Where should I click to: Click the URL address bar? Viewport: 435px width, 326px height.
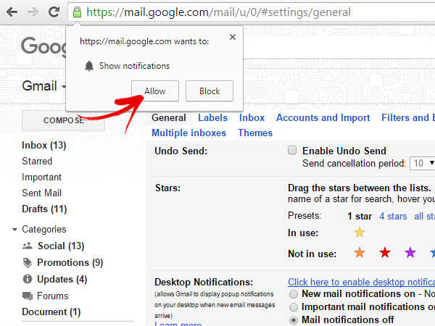(254, 12)
